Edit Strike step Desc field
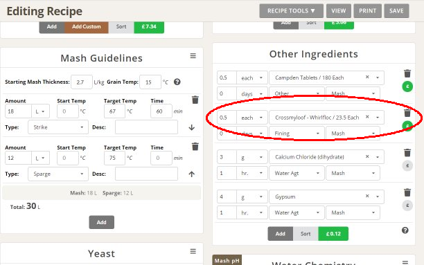Screen dimensions: 424x265 coord(146,127)
